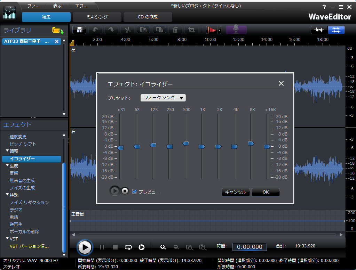356x270 pixels.
Task: Click the red flag marker icon
Action: point(211,30)
